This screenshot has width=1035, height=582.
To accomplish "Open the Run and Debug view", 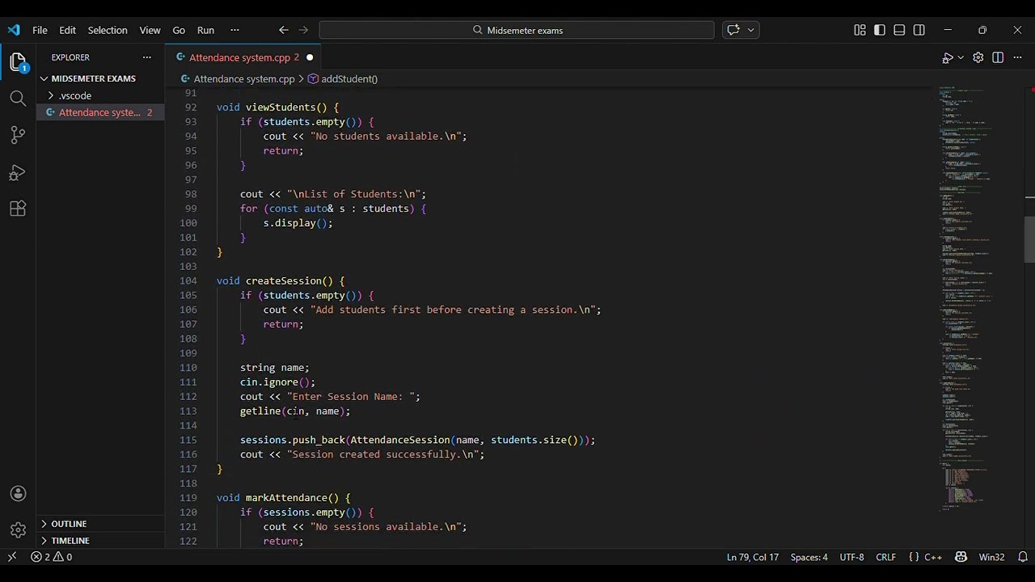I will click(18, 172).
